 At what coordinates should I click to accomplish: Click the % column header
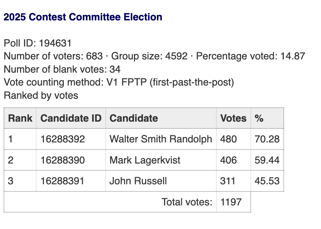(267, 118)
